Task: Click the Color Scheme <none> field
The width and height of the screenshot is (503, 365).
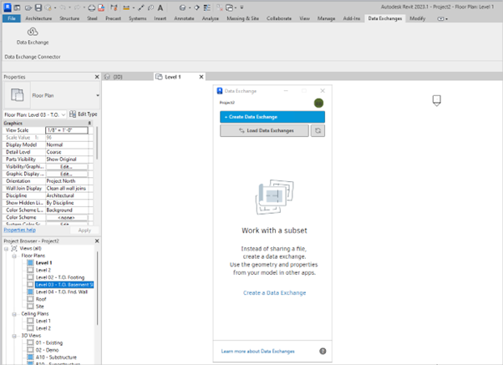Action: [67, 217]
